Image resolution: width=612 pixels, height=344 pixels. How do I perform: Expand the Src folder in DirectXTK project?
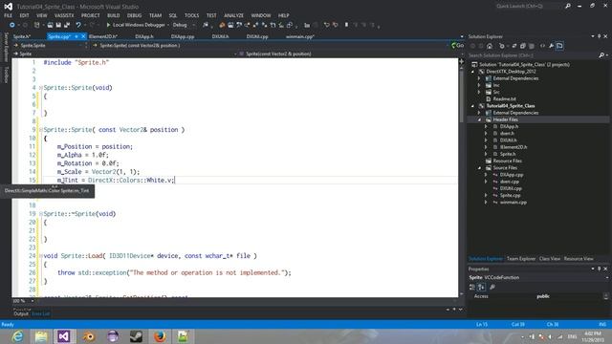click(x=480, y=93)
